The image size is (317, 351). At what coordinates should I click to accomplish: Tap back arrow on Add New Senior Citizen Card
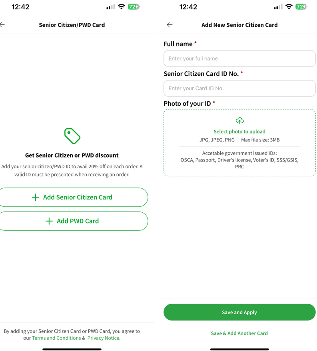pyautogui.click(x=169, y=25)
